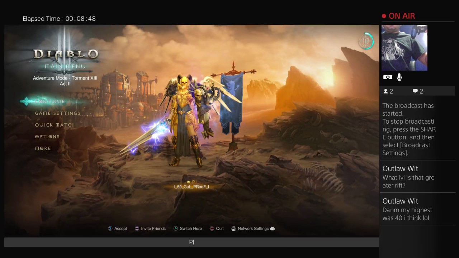The width and height of the screenshot is (459, 258).
Task: Select Continue in the main menu
Action: [x=50, y=101]
